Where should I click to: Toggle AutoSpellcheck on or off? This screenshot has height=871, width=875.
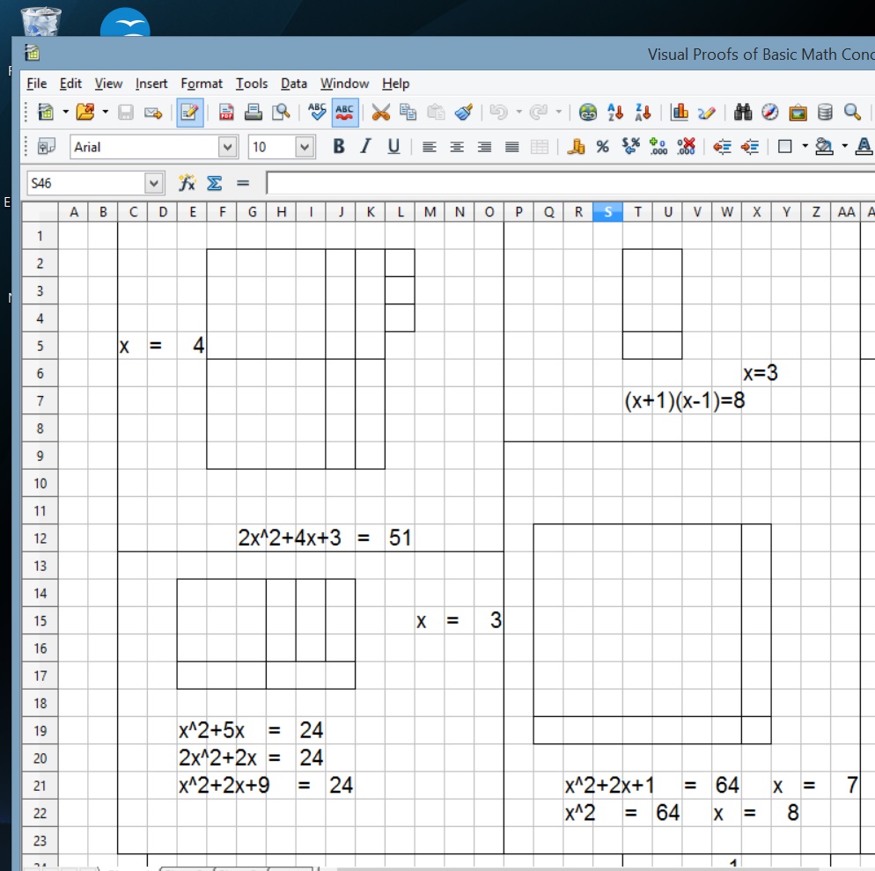(344, 112)
